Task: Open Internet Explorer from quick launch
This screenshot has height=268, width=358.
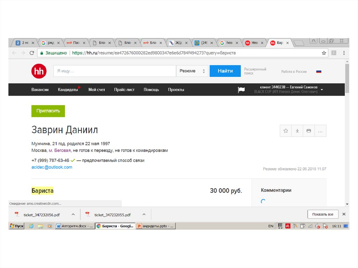Action: (x=31, y=226)
